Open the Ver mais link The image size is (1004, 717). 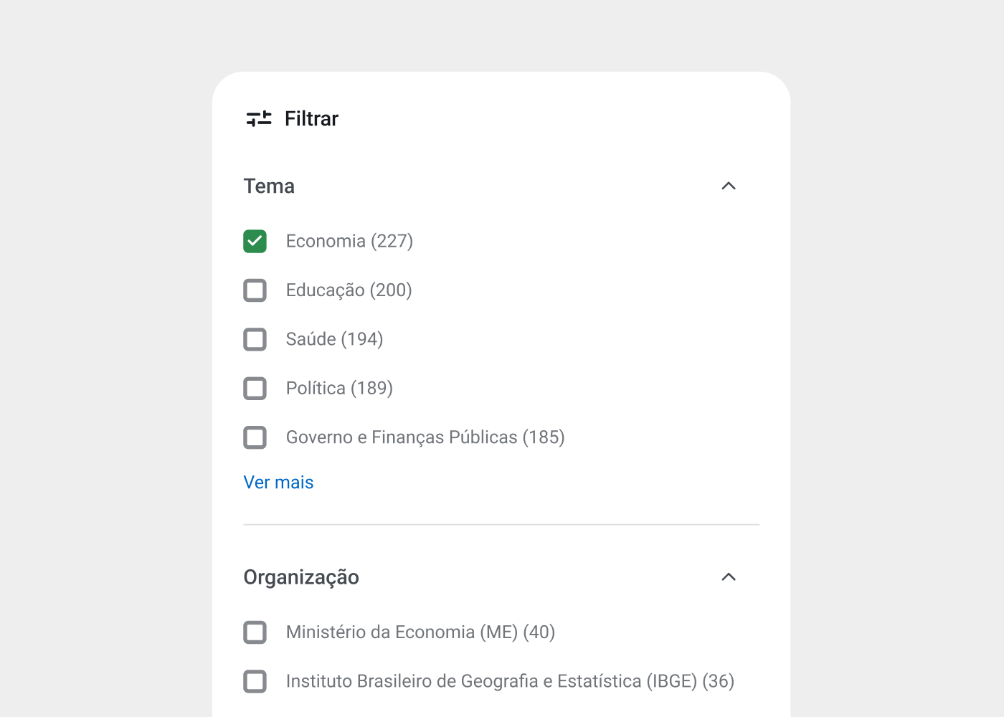click(x=278, y=483)
